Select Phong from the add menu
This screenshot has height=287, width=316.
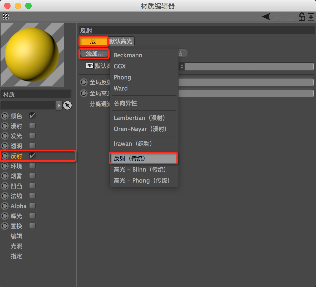click(144, 77)
